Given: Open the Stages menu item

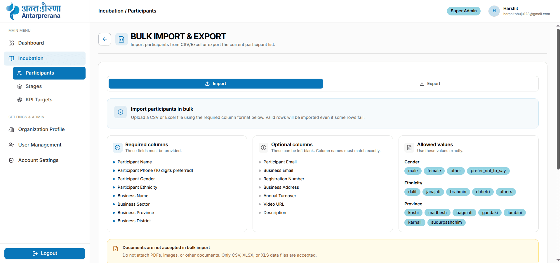Looking at the screenshot, I should [x=49, y=87].
